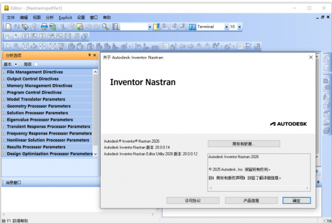Screen dimensions: 332x223
Task: Expand Model Translator Parameters node
Action: [4, 99]
